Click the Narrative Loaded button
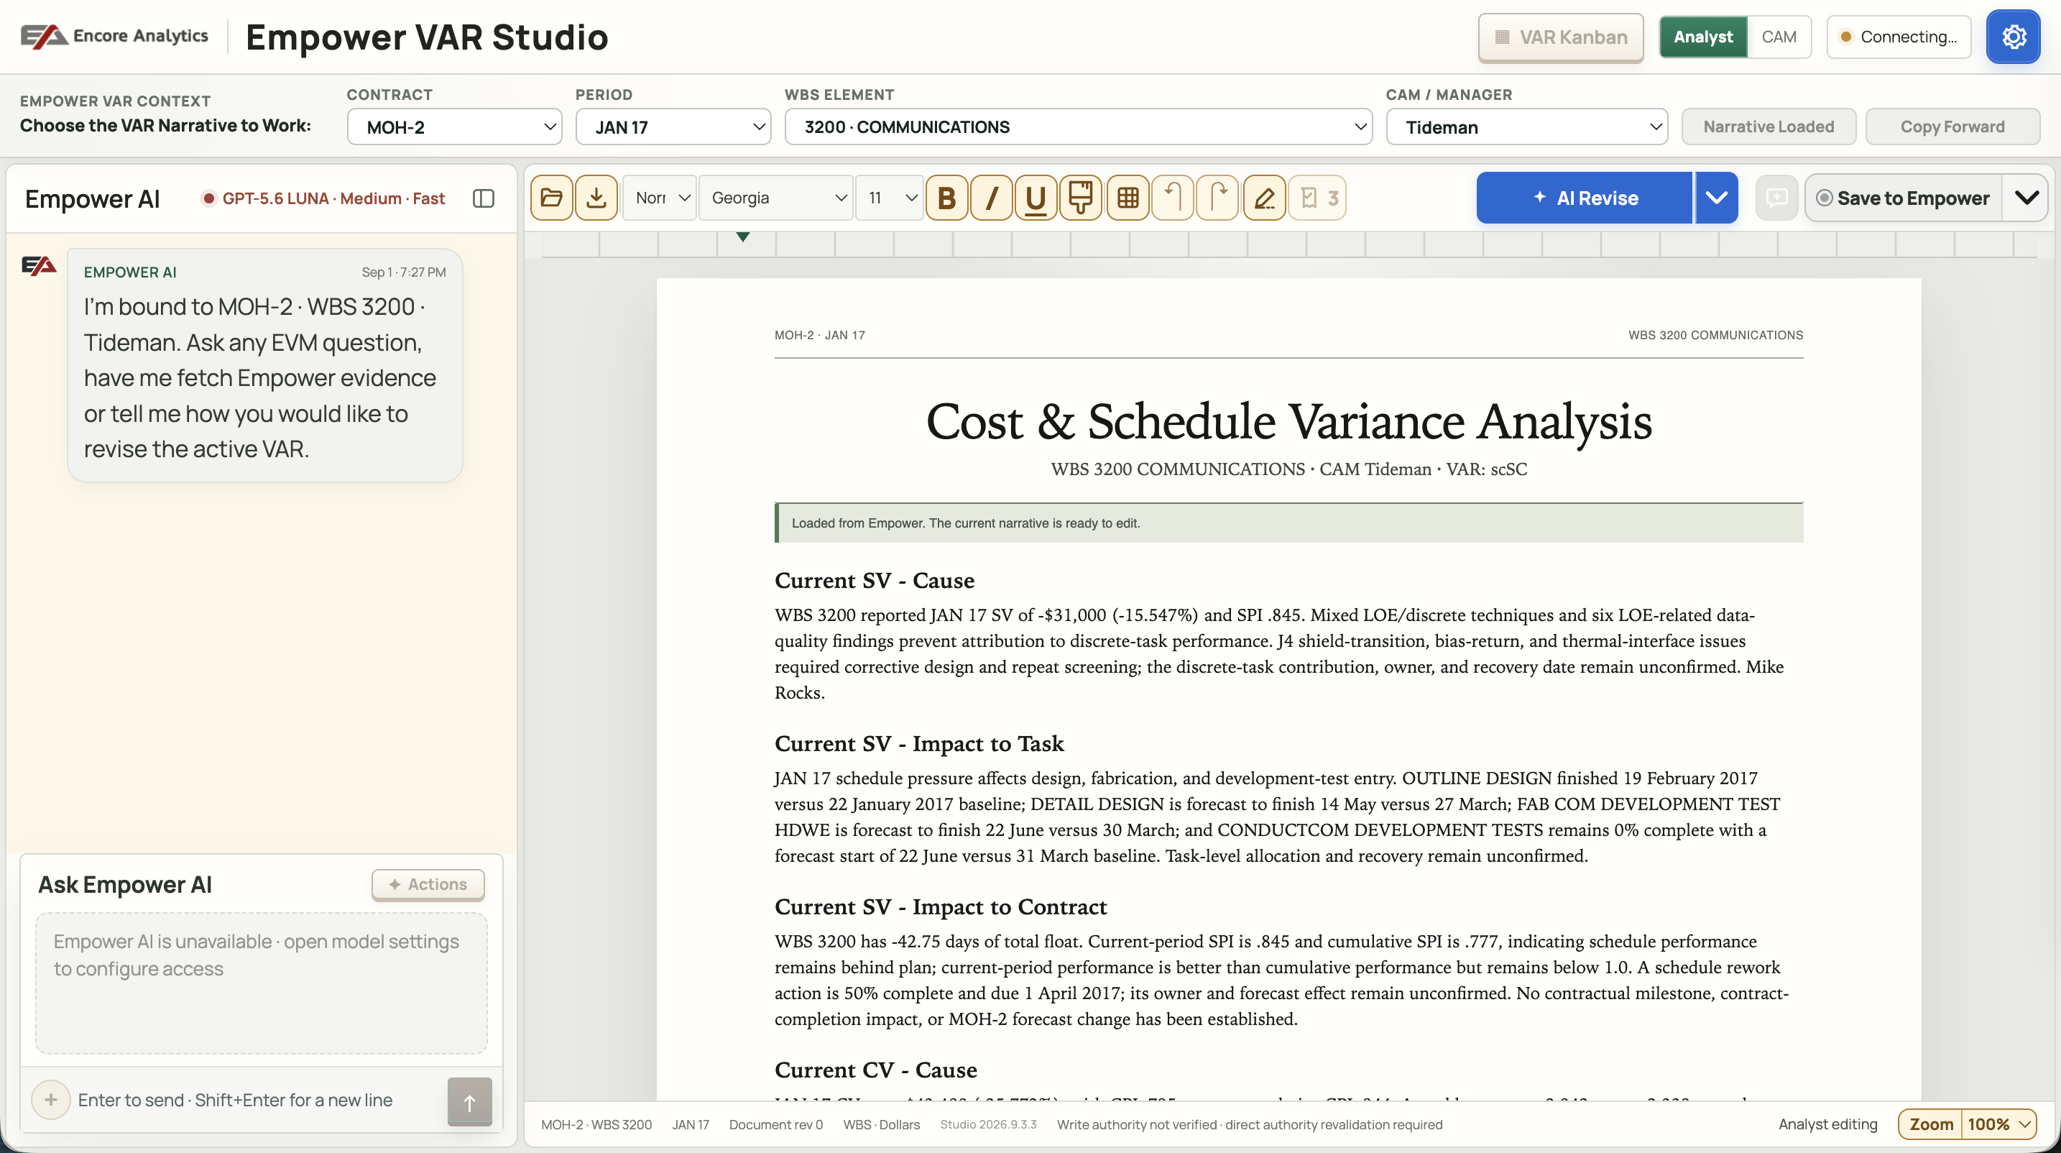The width and height of the screenshot is (2061, 1153). 1769,127
